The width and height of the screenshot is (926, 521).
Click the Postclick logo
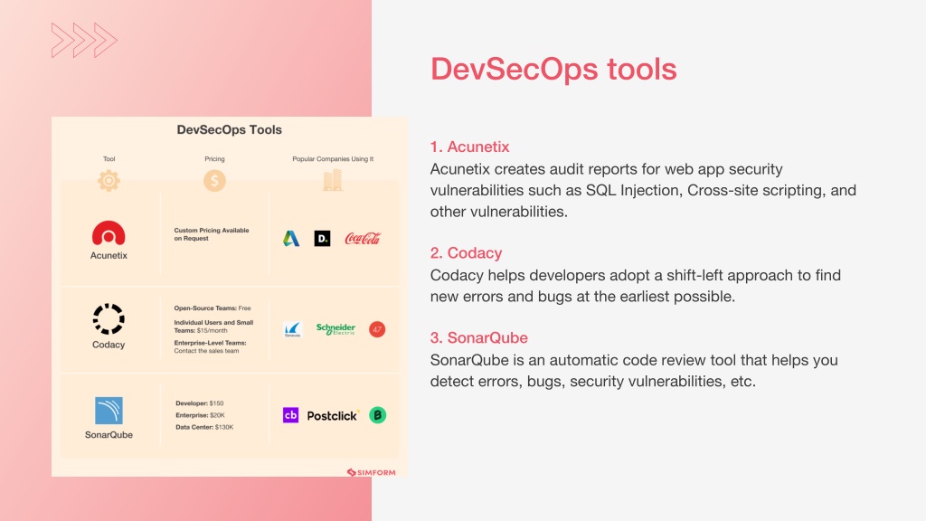click(333, 416)
